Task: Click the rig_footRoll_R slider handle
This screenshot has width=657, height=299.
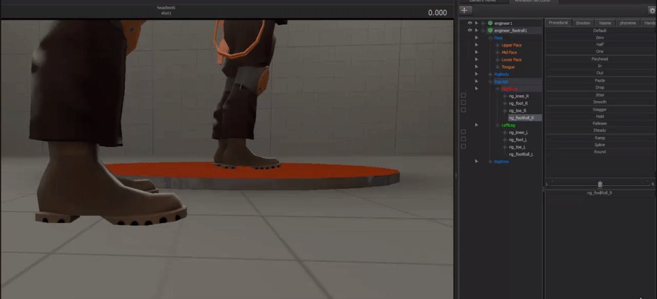Action: point(600,184)
